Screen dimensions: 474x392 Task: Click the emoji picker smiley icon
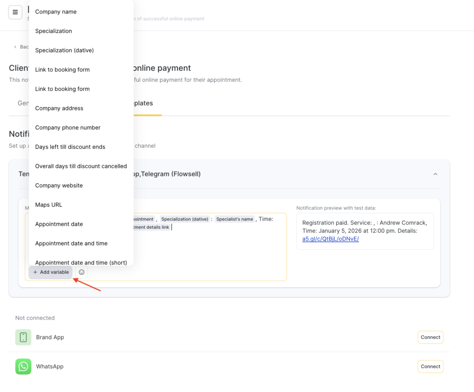point(81,272)
